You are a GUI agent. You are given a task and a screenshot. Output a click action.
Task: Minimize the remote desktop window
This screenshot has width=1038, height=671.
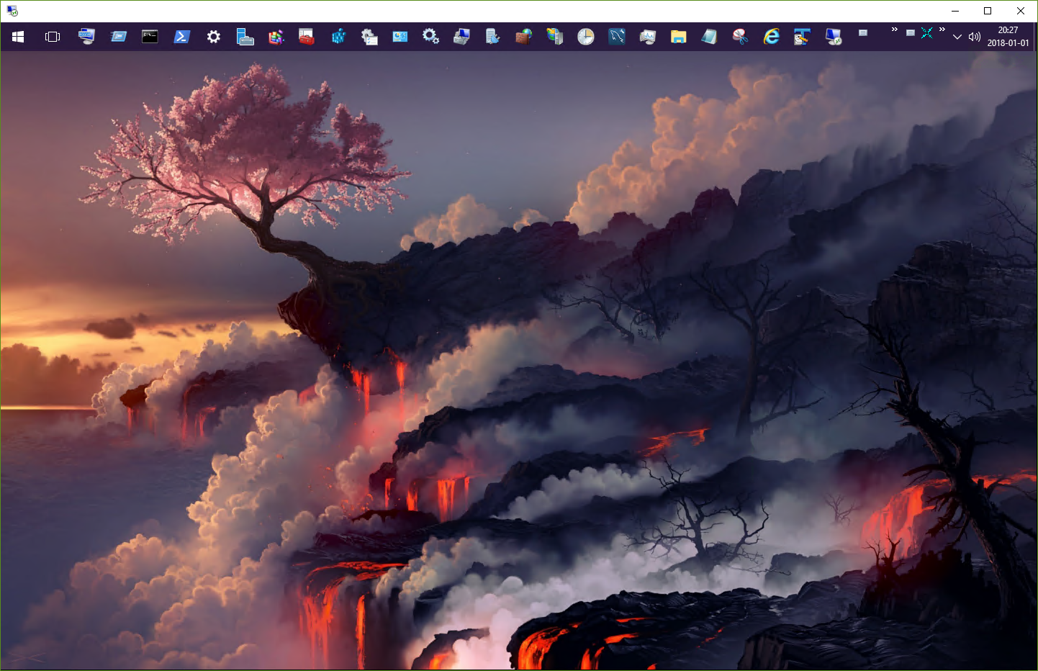click(955, 11)
